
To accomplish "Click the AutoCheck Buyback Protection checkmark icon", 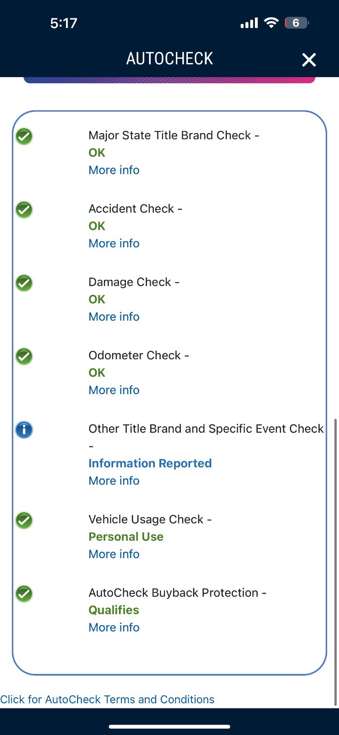I will pyautogui.click(x=24, y=594).
